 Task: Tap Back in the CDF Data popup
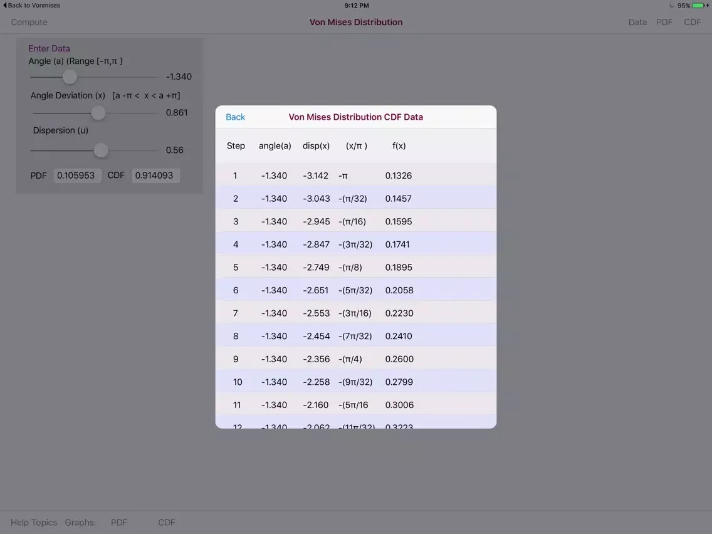coord(235,117)
